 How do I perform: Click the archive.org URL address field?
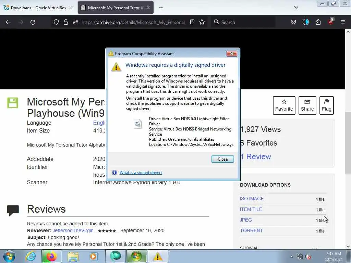click(133, 22)
